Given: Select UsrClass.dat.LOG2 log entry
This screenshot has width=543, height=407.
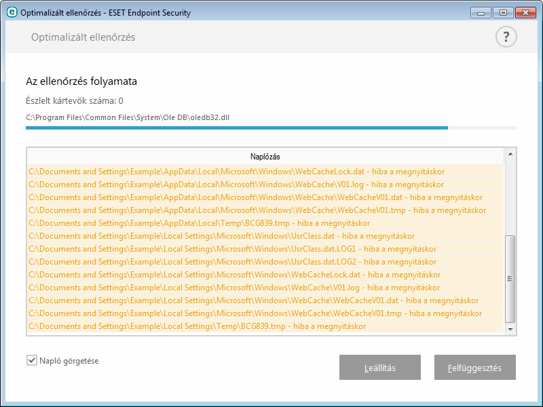Looking at the screenshot, I should (x=265, y=262).
